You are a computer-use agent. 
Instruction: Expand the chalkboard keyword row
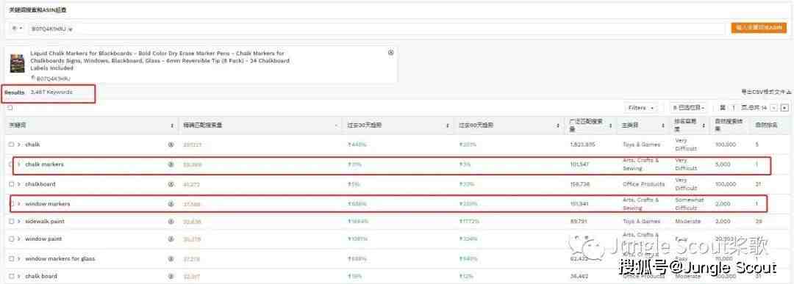[x=18, y=184]
